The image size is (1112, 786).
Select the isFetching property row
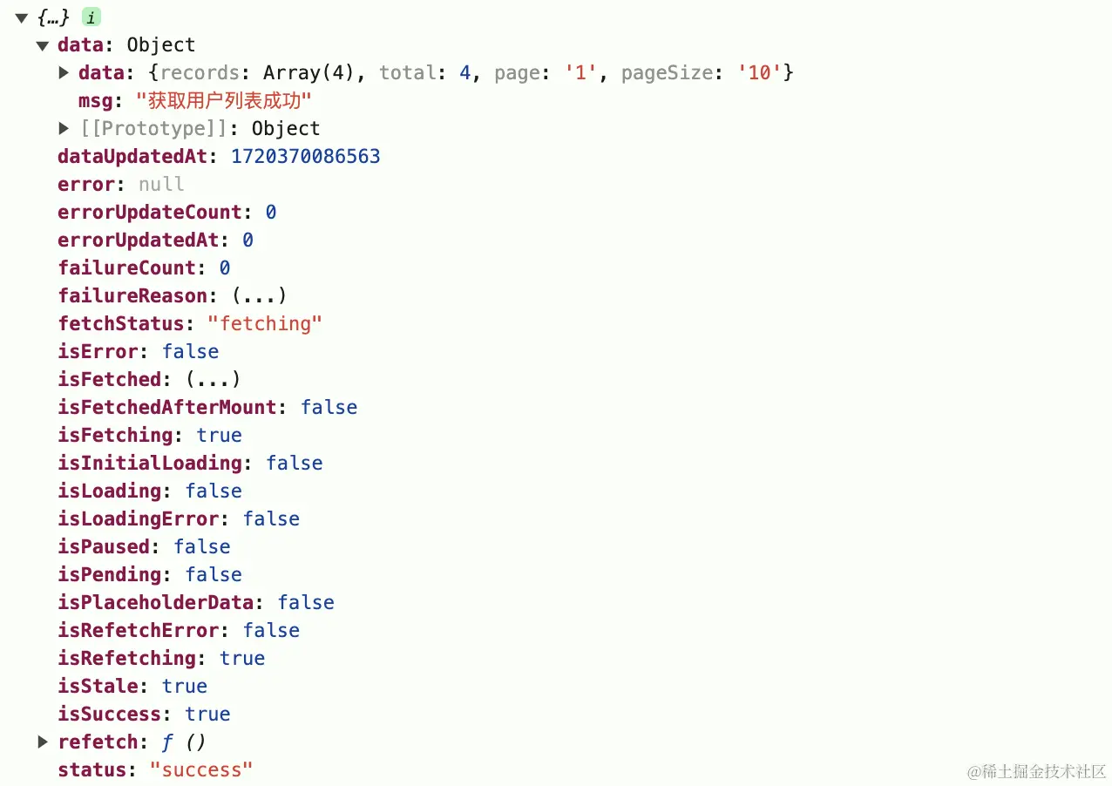(x=115, y=435)
